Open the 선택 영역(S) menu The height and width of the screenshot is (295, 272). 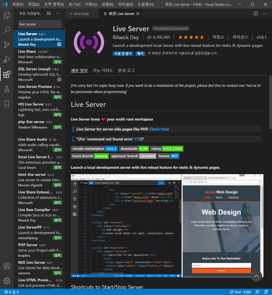click(54, 4)
